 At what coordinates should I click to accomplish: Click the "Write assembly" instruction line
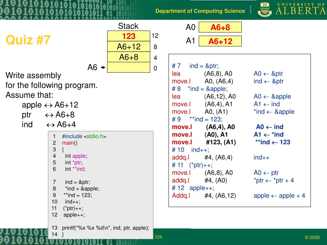click(33, 75)
